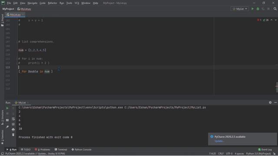Pin the Run tab with the pin icon
Viewport: 278px width, 156px height.
(7, 127)
